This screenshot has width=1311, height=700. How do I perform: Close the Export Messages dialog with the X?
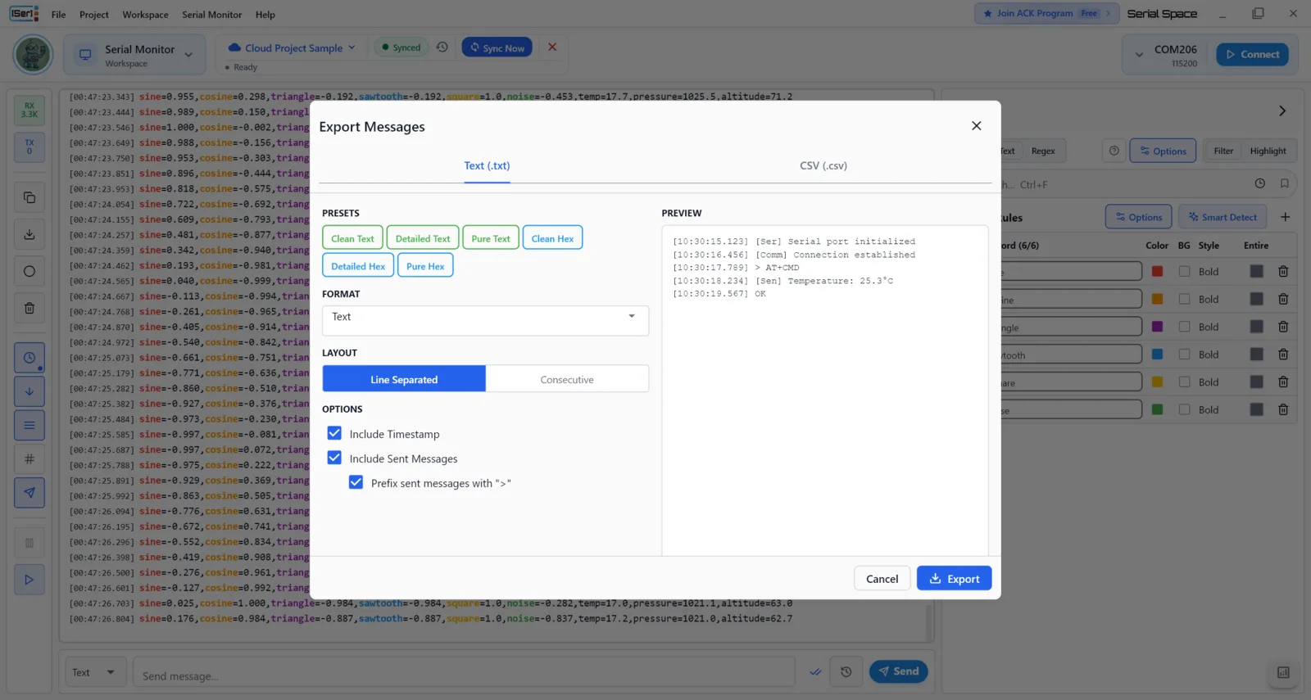(976, 126)
